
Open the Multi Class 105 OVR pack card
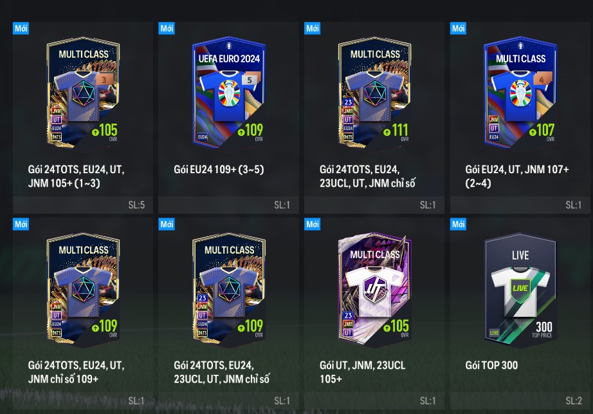[x=83, y=92]
